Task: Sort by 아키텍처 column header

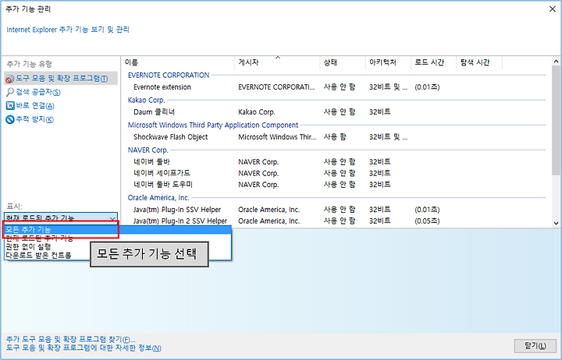Action: [x=388, y=62]
